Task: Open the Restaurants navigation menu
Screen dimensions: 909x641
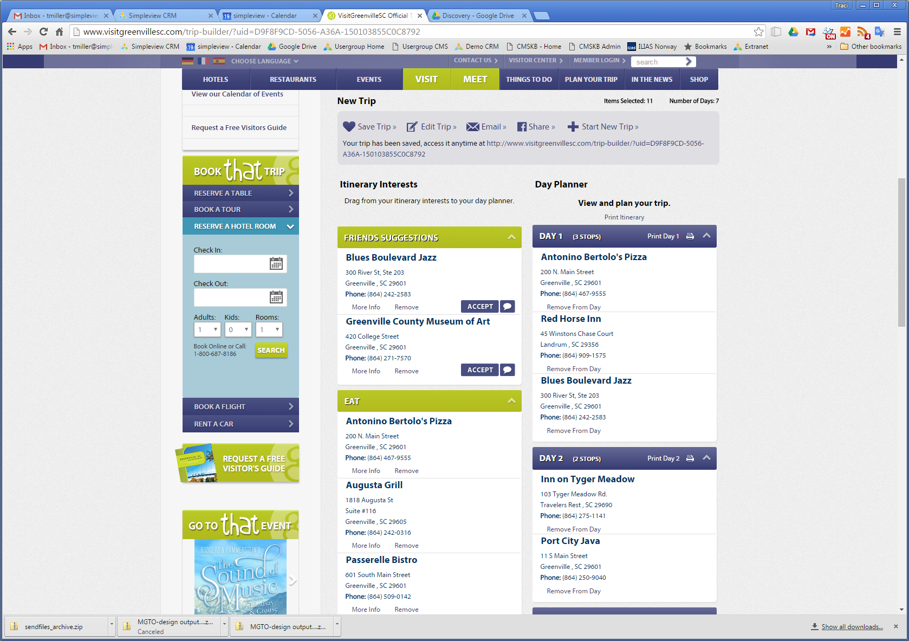Action: click(293, 79)
